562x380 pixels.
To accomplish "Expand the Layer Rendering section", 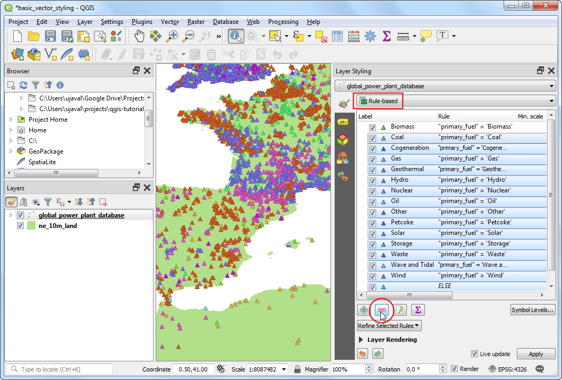I will tap(362, 340).
